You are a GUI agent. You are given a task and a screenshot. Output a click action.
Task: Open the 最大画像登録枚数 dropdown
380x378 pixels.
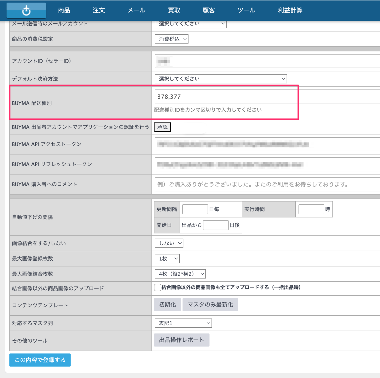167,259
